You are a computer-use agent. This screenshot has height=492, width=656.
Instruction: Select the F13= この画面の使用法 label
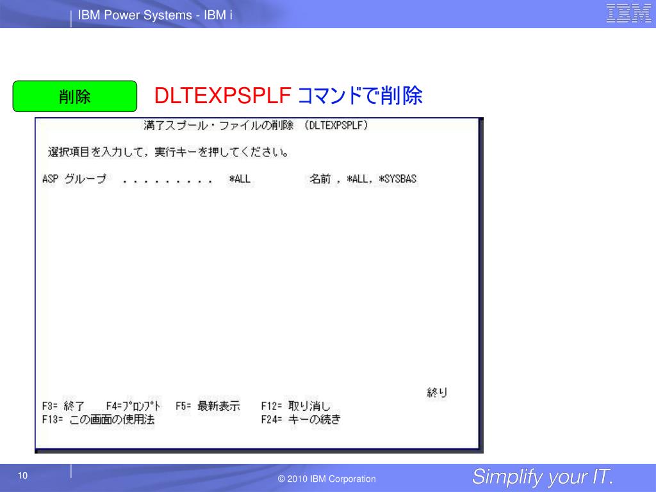[98, 419]
